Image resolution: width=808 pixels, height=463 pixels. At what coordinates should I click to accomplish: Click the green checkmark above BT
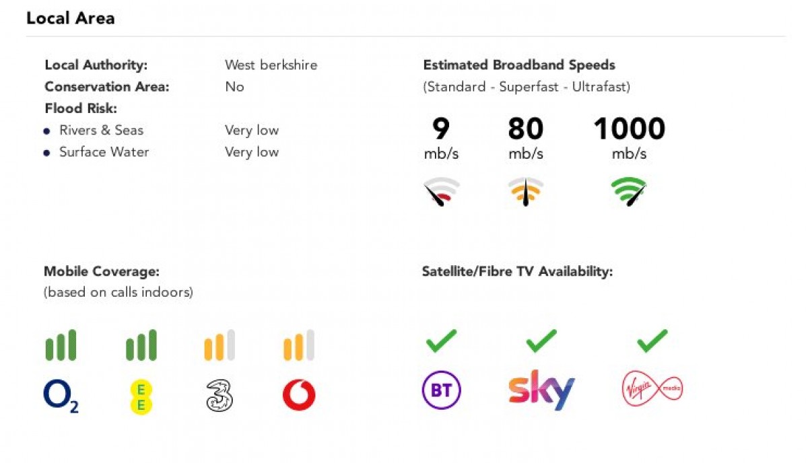pos(442,341)
